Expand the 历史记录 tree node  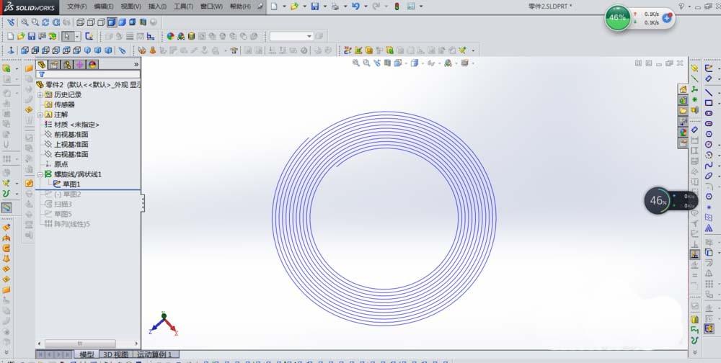pyautogui.click(x=40, y=94)
